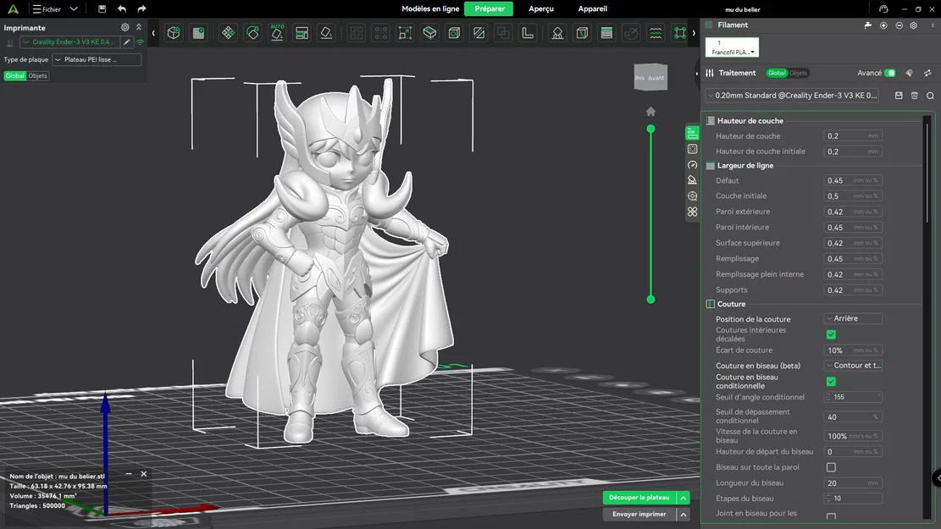Click the support side tab icon

pyautogui.click(x=693, y=180)
